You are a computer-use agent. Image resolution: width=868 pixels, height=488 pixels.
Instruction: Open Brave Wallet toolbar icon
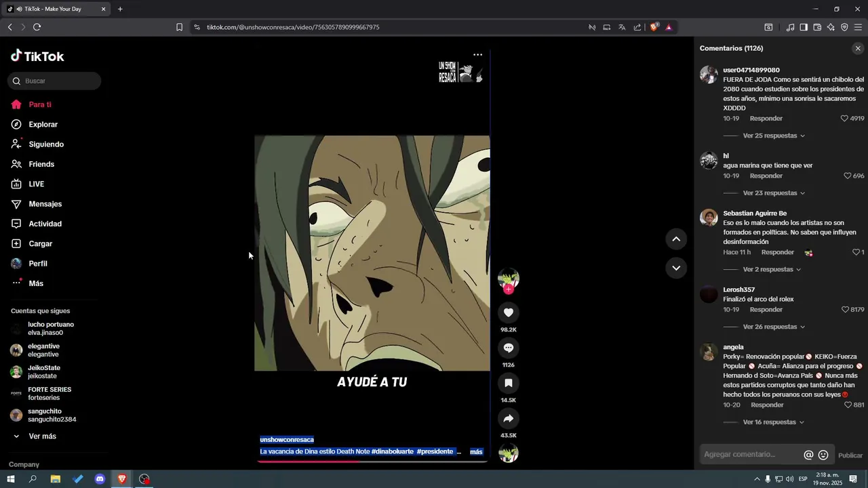(817, 27)
